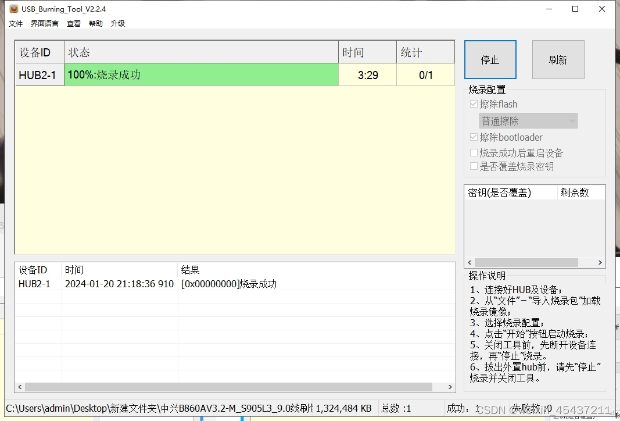Maximize the USB Burning Tool window
Image resolution: width=620 pixels, height=421 pixels.
575,9
